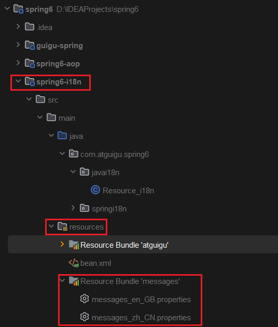Click the bean.xml Spring config icon
The image size is (278, 327).
(74, 263)
